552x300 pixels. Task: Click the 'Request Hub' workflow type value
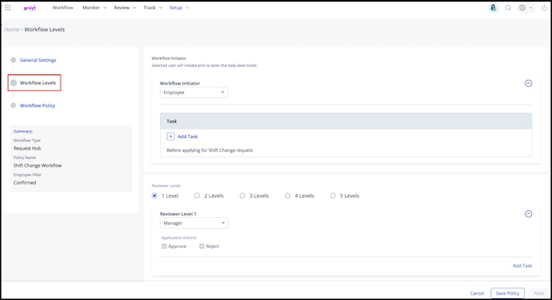tap(27, 148)
